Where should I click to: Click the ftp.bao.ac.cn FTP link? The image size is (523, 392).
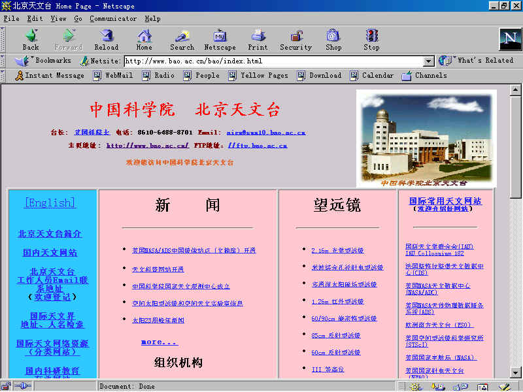(x=258, y=146)
